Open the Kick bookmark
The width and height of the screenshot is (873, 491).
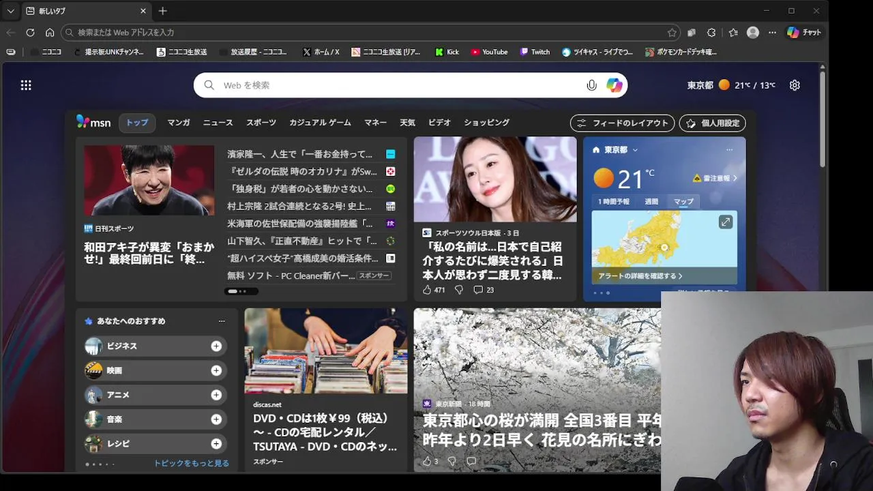point(447,52)
